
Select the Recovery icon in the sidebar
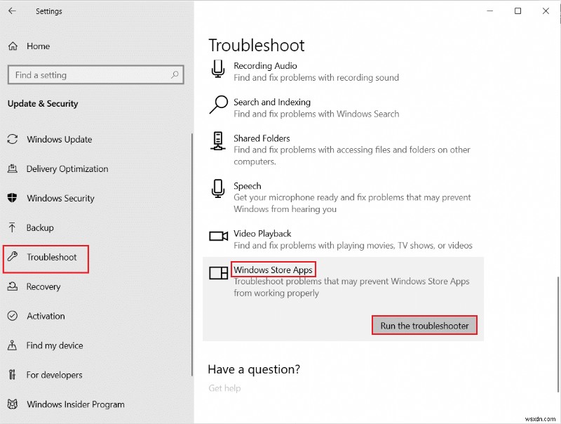pos(12,286)
